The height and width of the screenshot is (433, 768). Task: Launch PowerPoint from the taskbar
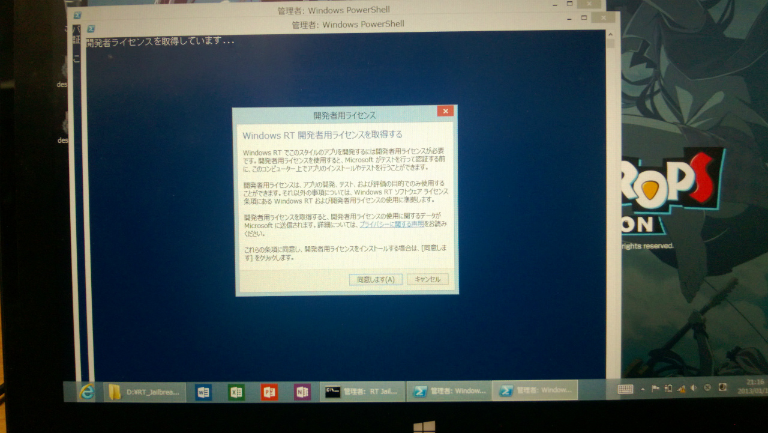[x=269, y=392]
